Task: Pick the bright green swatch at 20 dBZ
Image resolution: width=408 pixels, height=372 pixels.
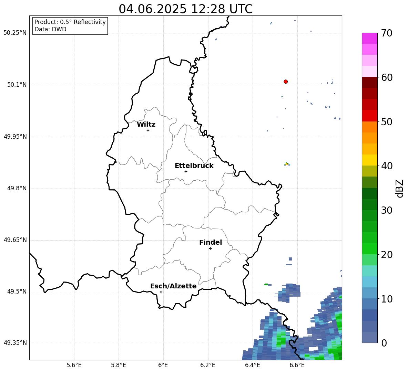Action: pyautogui.click(x=369, y=248)
